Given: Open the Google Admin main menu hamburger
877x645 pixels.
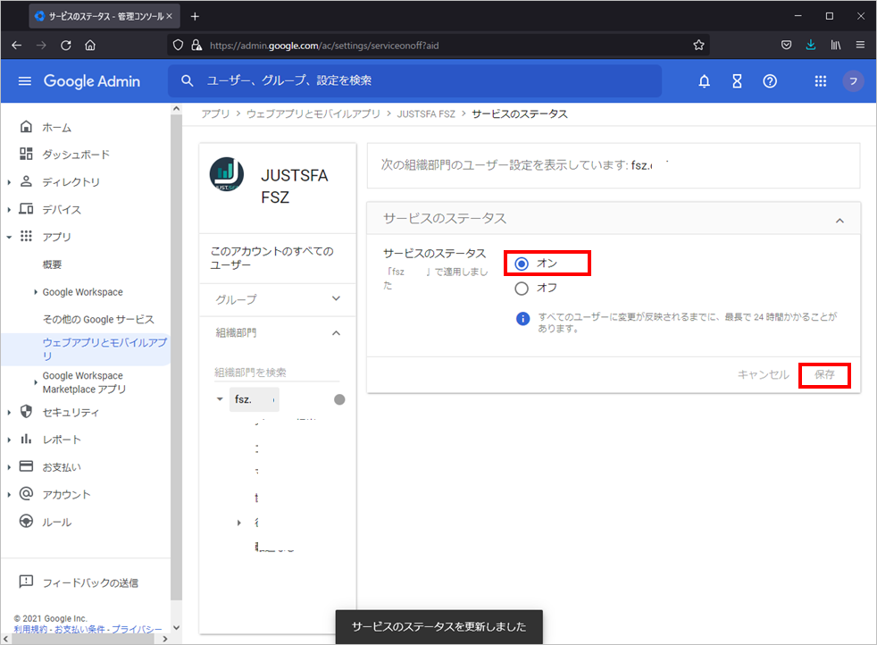Looking at the screenshot, I should point(25,81).
